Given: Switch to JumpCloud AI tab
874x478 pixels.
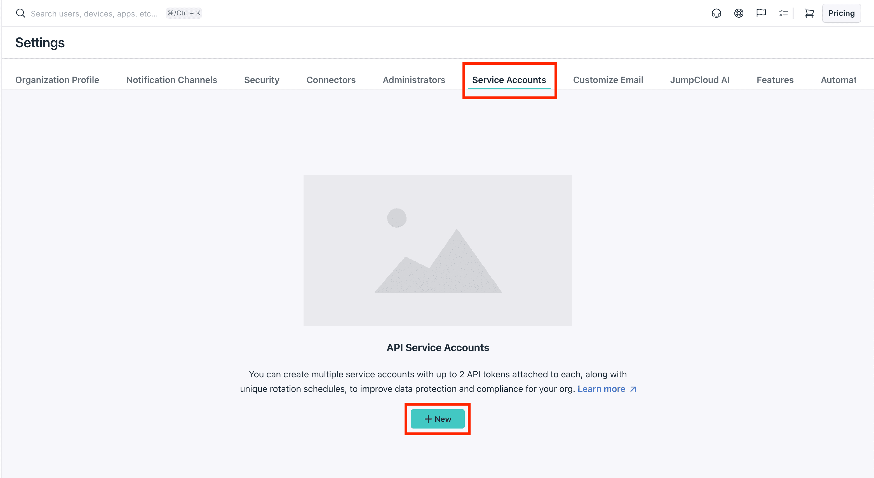Looking at the screenshot, I should (x=700, y=80).
